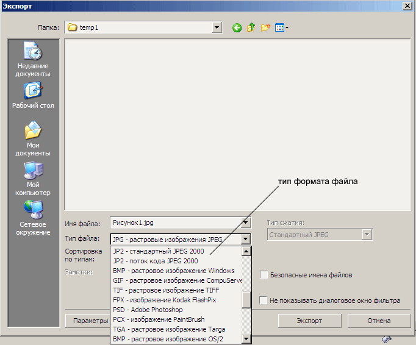Viewport: 416px width, 345px height.
Task: Click the file type list scrollbar thumb
Action: tap(246, 300)
